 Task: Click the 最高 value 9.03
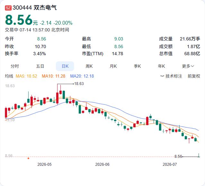(119, 39)
